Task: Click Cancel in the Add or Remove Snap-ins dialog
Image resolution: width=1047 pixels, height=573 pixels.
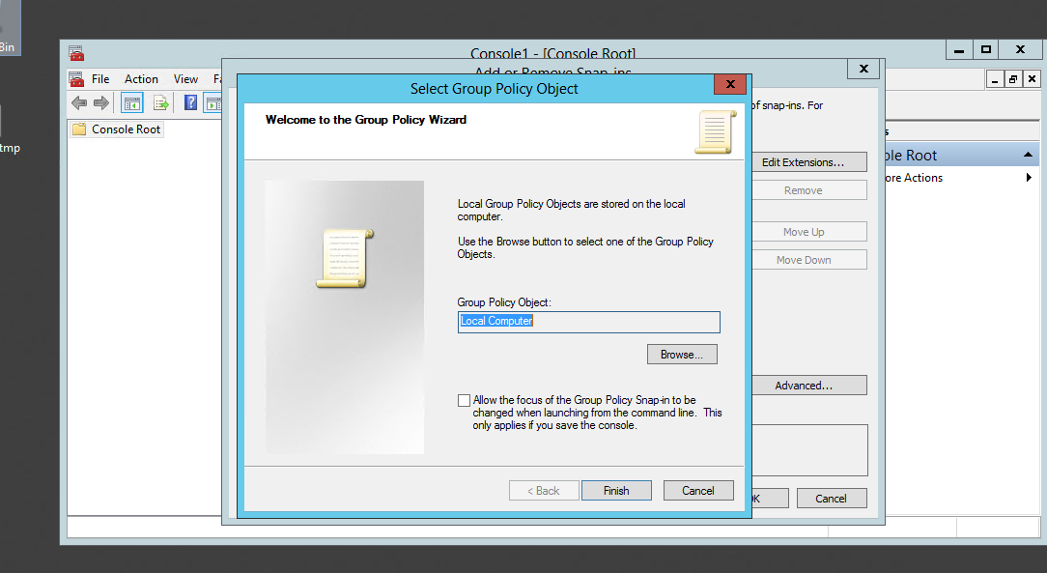Action: tap(832, 499)
